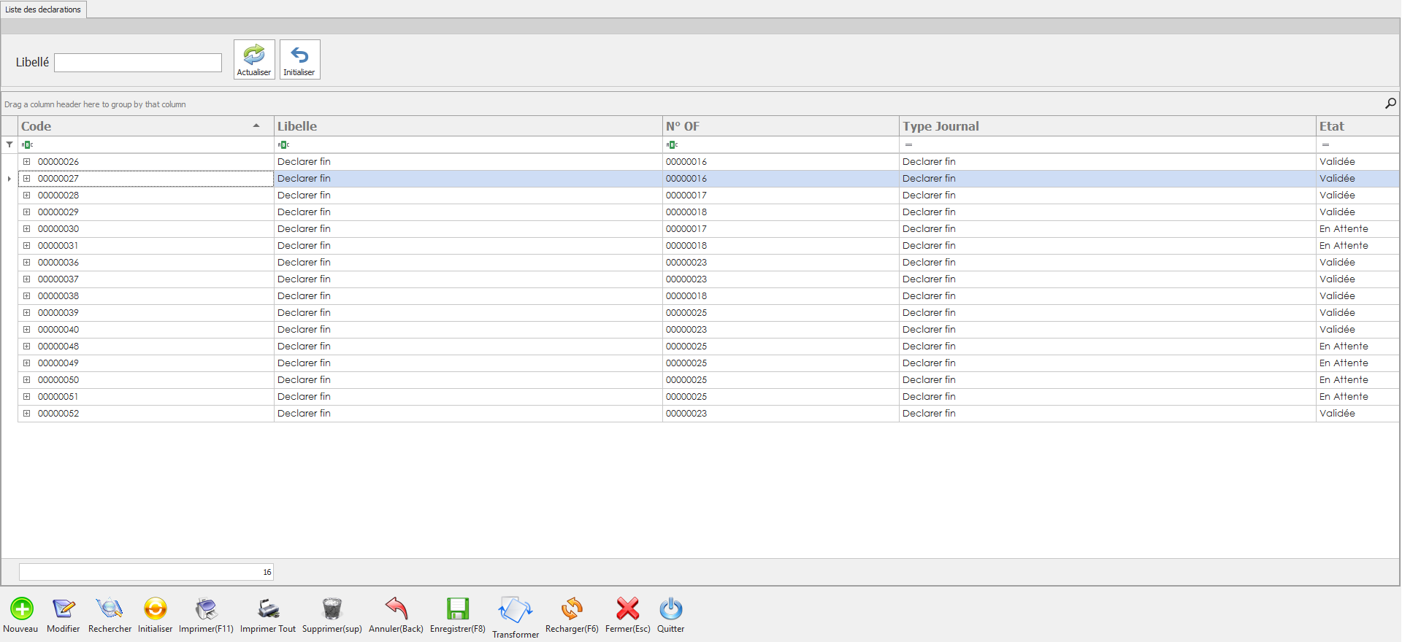1402x642 pixels.
Task: Click the Transformer icon
Action: [x=516, y=610]
